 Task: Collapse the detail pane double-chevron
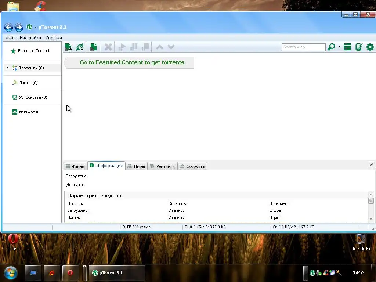(x=371, y=165)
